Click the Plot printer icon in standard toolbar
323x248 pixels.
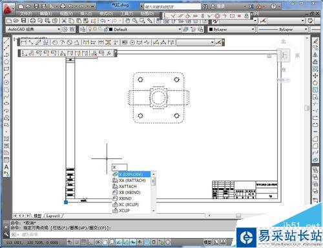click(x=33, y=21)
